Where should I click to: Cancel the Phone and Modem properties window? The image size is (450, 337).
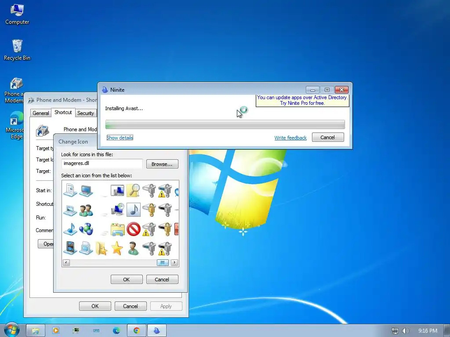(x=131, y=306)
